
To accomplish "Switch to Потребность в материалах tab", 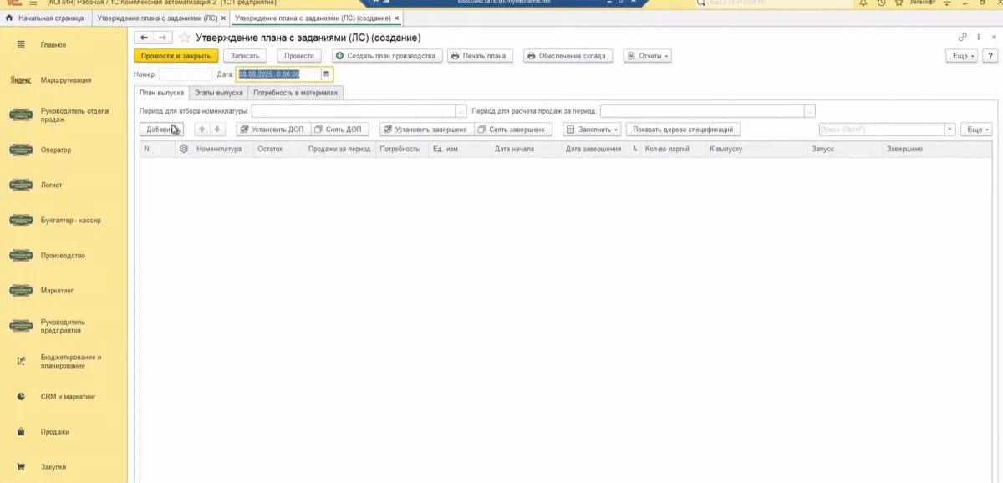I will pyautogui.click(x=295, y=93).
